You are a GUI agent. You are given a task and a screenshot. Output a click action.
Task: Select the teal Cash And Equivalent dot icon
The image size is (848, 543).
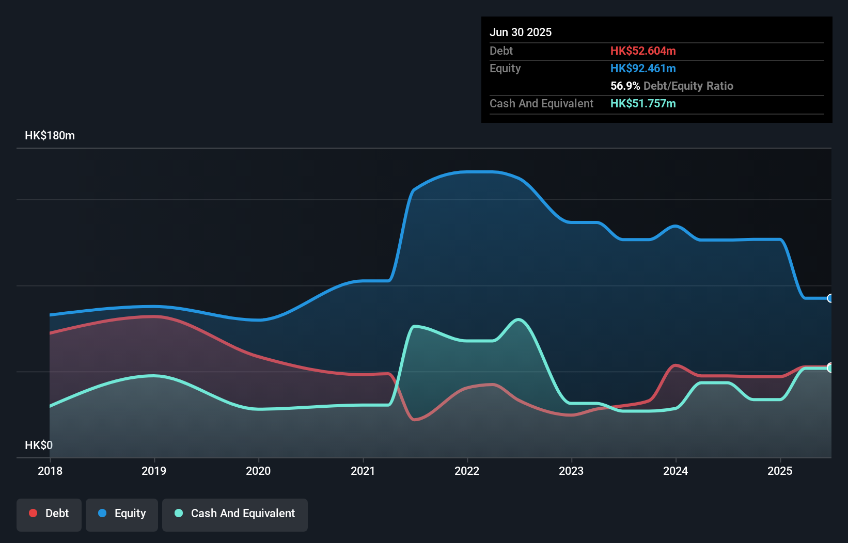click(178, 513)
